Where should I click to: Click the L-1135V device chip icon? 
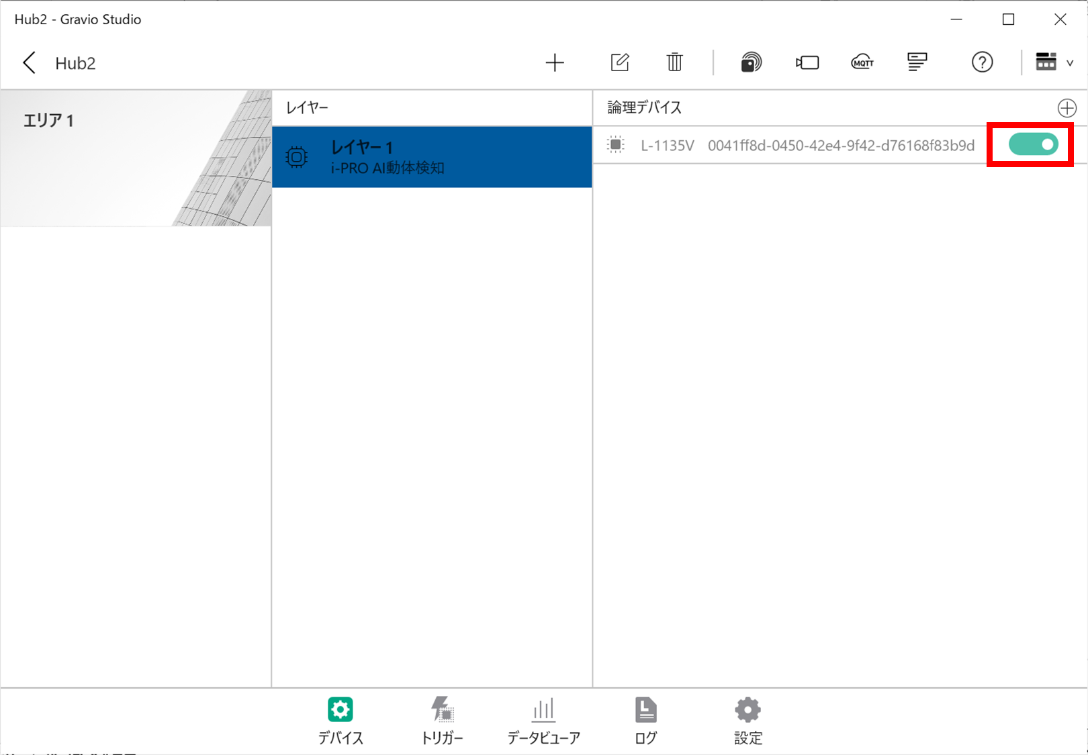click(x=615, y=144)
